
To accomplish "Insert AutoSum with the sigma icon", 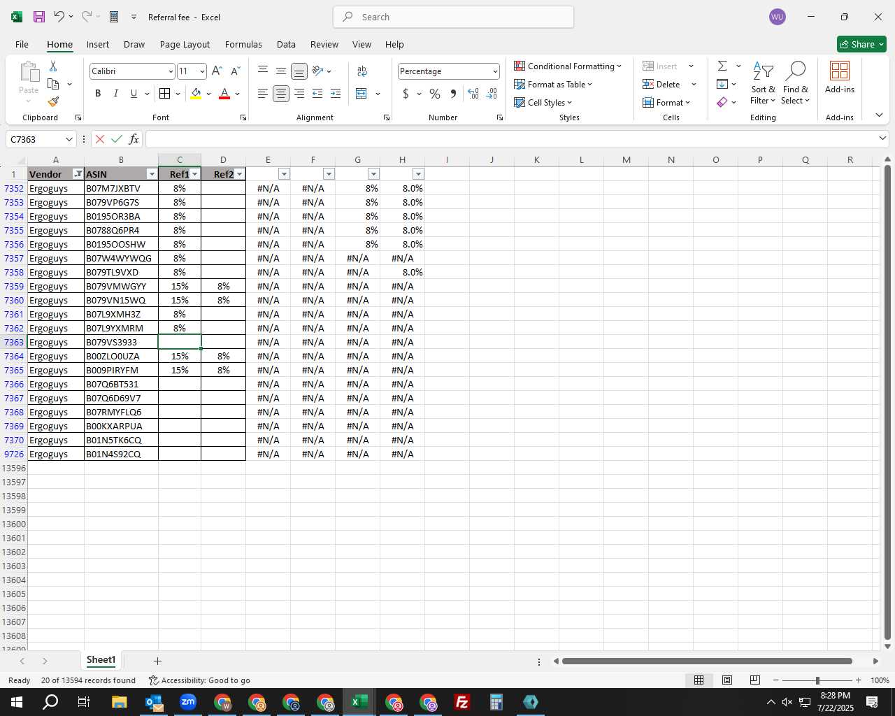I will [722, 66].
